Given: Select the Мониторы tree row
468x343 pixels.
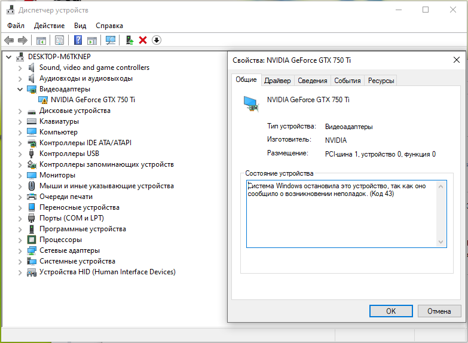Looking at the screenshot, I should 57,175.
